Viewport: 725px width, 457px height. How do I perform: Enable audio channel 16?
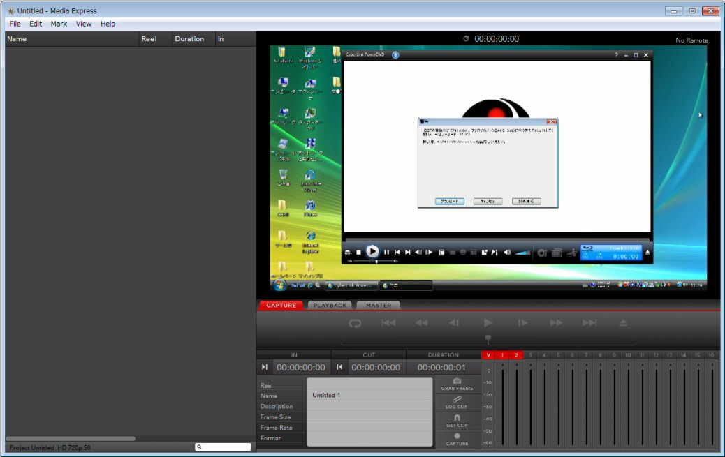click(x=711, y=355)
